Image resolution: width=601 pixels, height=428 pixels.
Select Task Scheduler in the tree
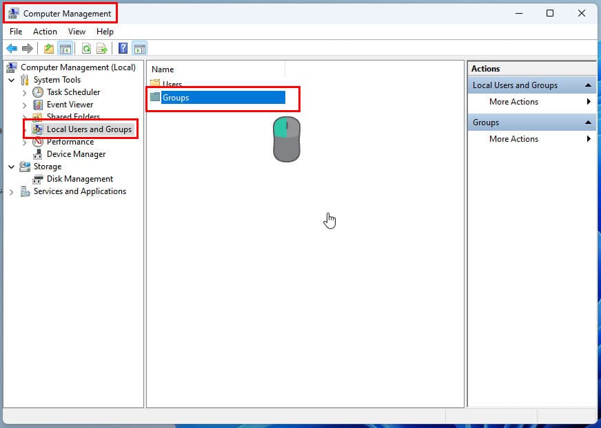pos(73,92)
